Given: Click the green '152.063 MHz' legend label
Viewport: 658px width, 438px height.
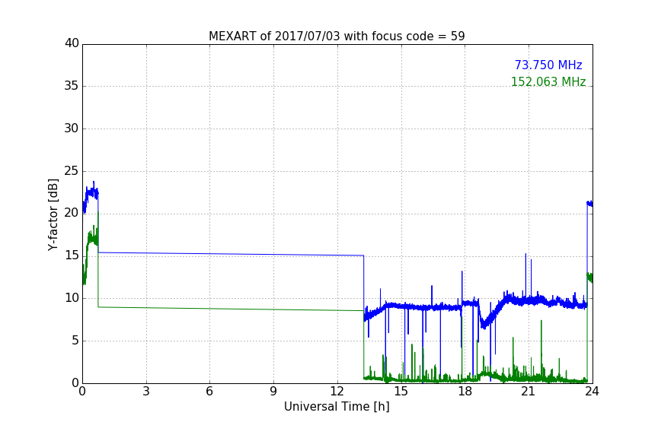Looking at the screenshot, I should pos(548,81).
